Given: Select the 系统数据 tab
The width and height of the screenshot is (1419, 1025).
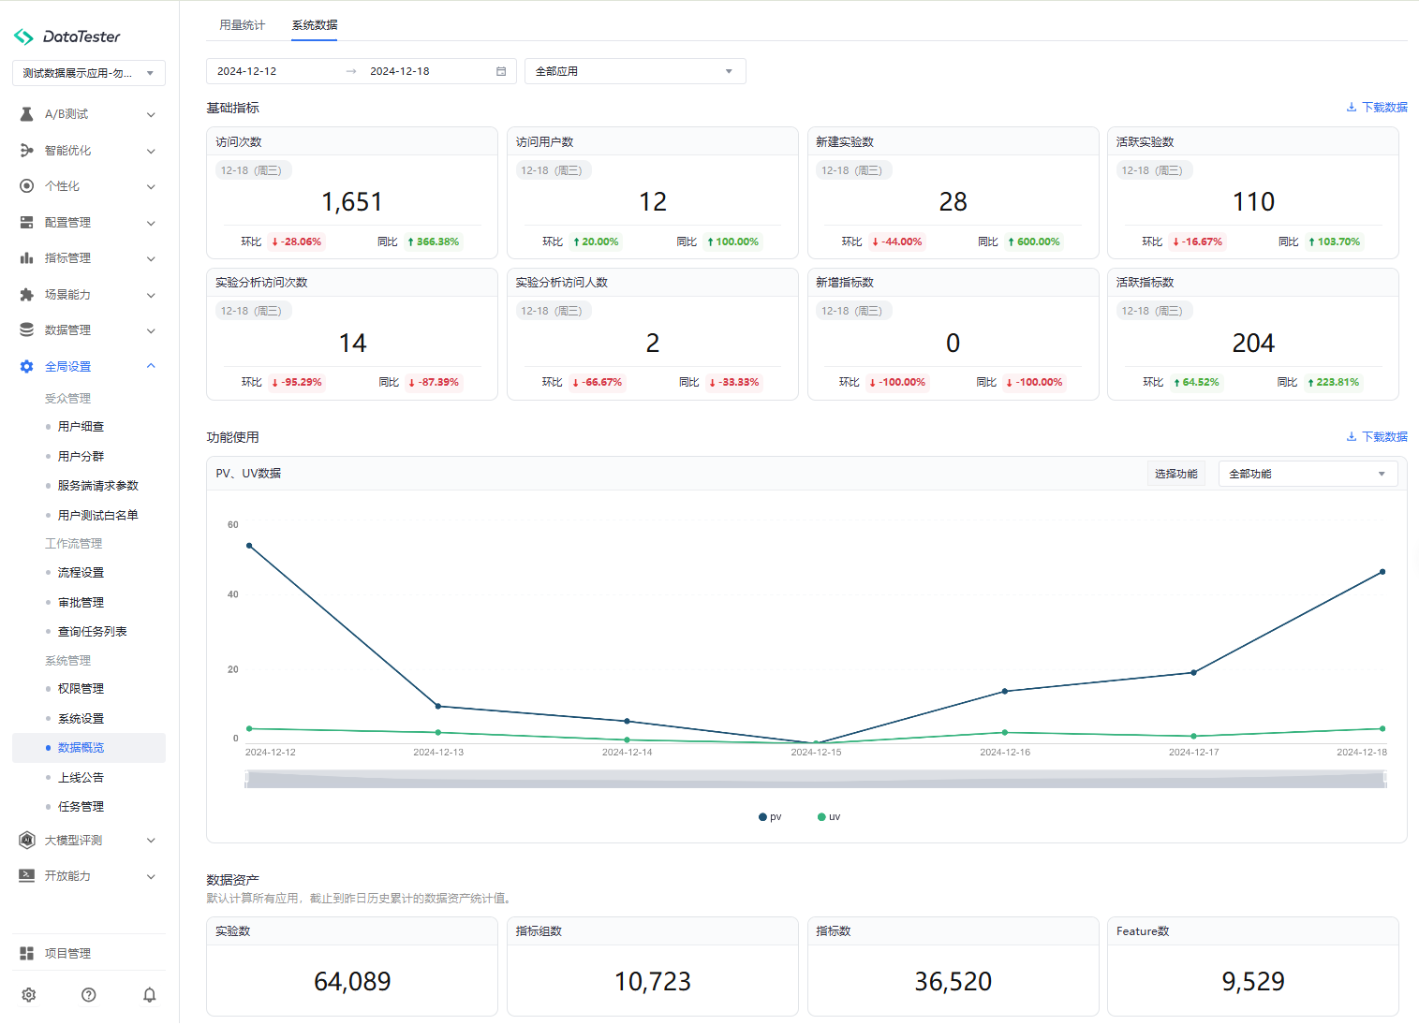Looking at the screenshot, I should click(x=315, y=25).
